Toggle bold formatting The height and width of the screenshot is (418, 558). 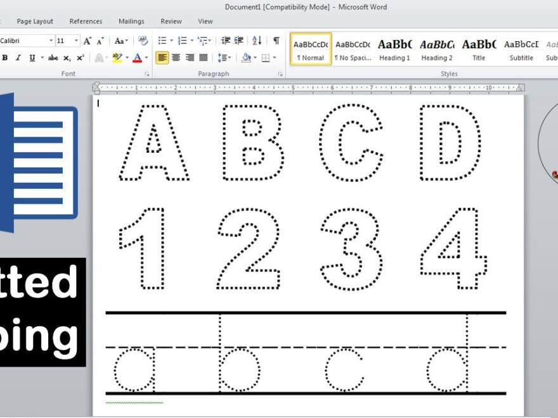pos(5,58)
